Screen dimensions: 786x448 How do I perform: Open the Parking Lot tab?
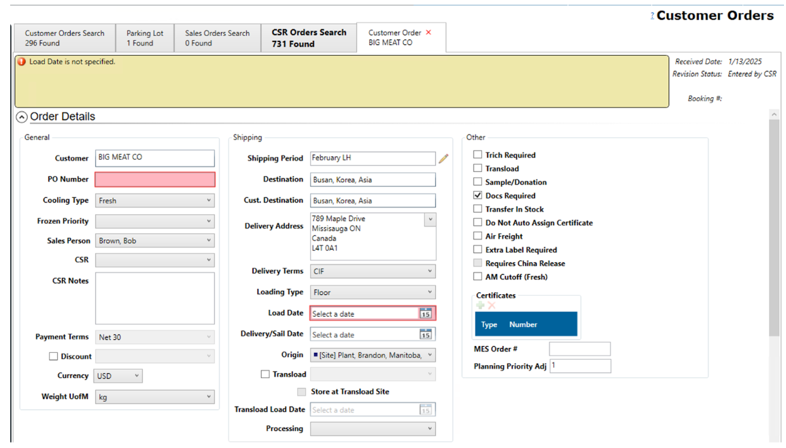(x=145, y=38)
